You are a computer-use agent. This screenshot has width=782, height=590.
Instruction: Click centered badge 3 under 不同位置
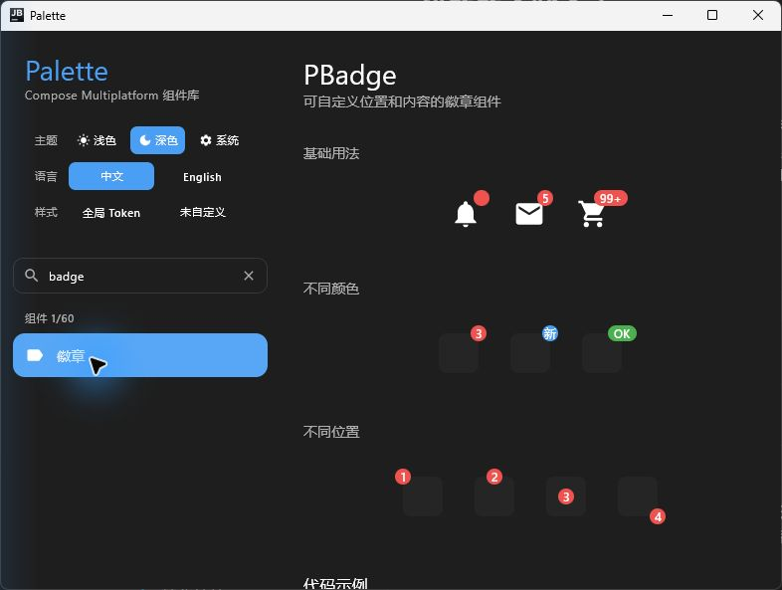[565, 496]
